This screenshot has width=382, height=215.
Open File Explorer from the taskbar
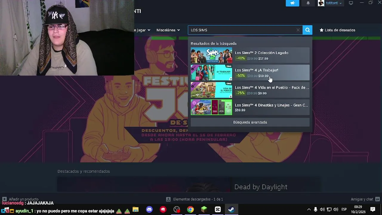(x=135, y=209)
